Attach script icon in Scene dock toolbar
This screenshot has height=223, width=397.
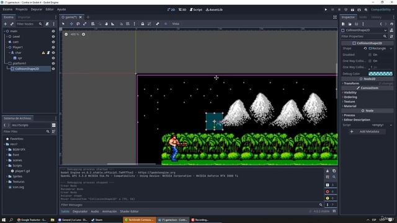(47, 24)
